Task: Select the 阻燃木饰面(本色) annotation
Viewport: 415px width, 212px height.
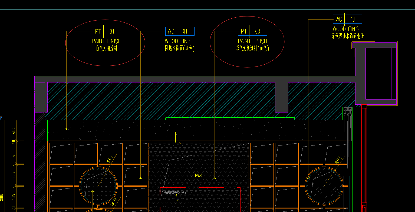Action: 180,49
